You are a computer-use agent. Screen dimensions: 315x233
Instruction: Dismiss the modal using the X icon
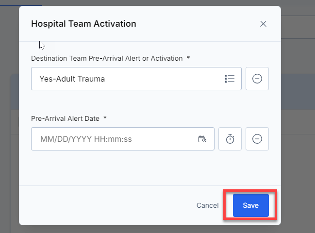click(263, 24)
